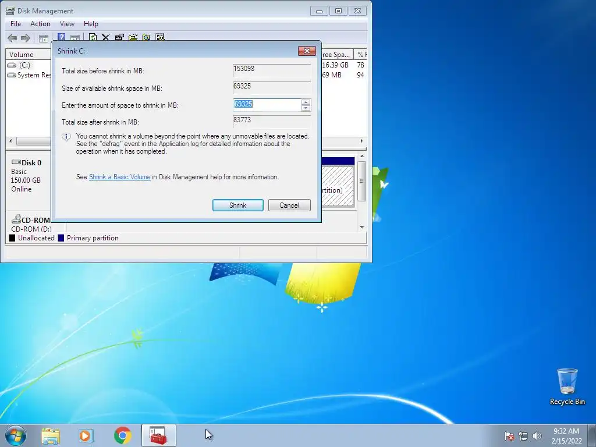Screen dimensions: 596x447
Task: Click the total size after shrink field
Action: pos(272,122)
